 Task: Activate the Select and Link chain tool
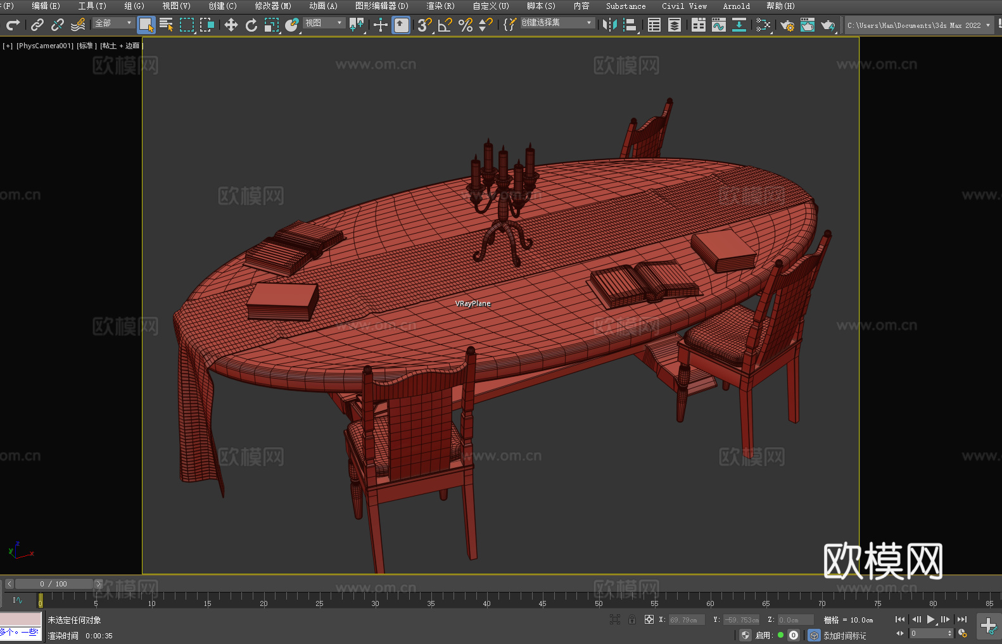(37, 25)
